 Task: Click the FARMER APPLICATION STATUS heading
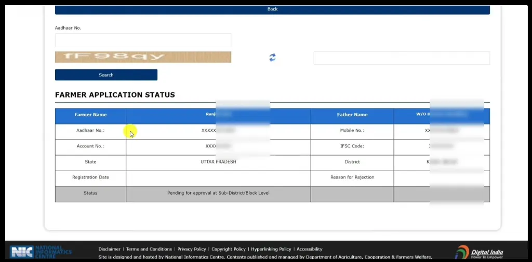click(x=115, y=95)
